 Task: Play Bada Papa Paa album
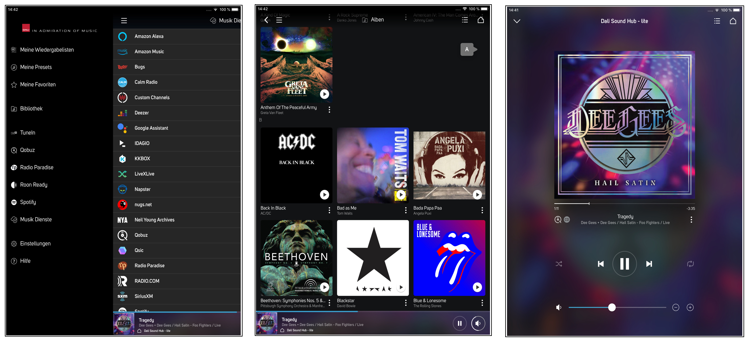[477, 194]
